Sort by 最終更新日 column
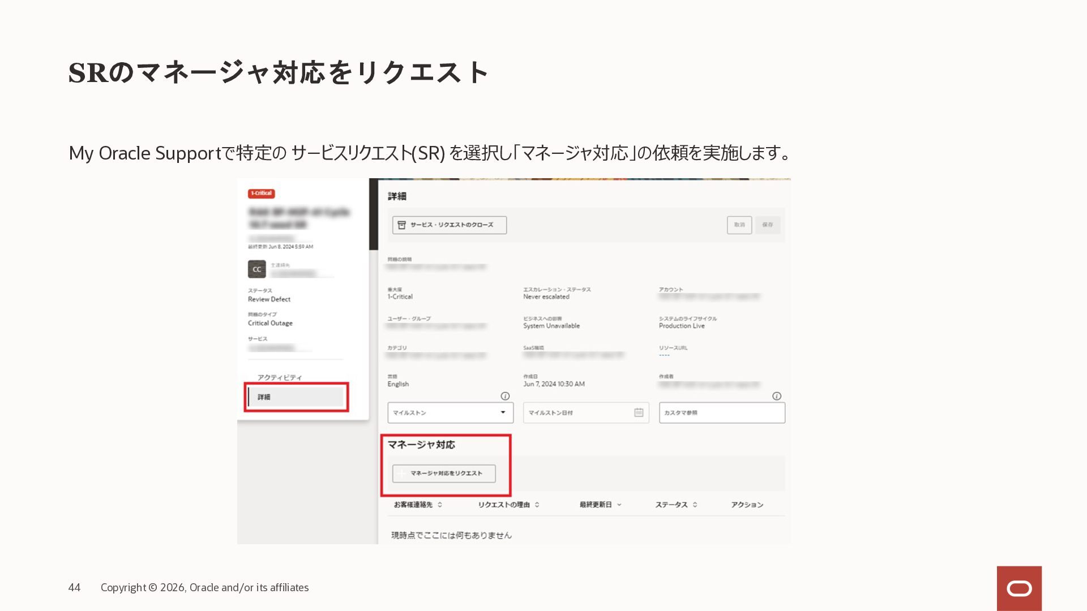Screen dimensions: 1087x611 pyautogui.click(x=619, y=505)
